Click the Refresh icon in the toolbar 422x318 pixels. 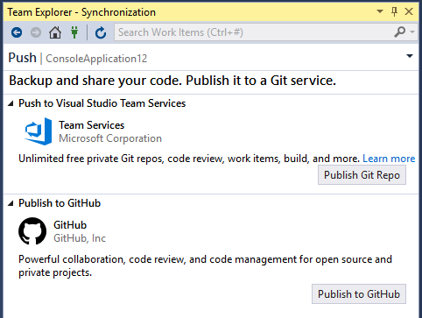click(101, 32)
